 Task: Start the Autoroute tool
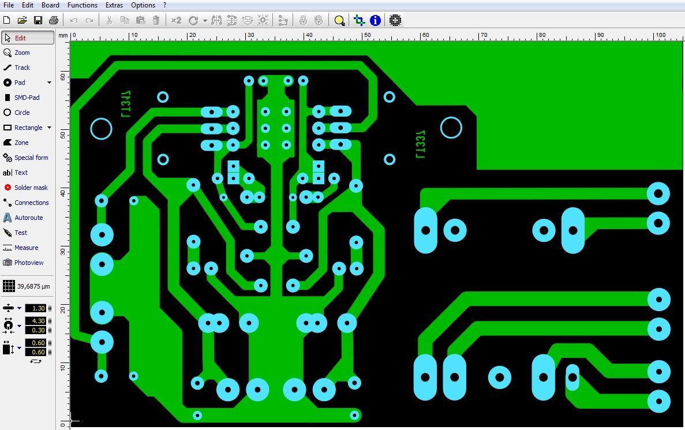pyautogui.click(x=28, y=218)
